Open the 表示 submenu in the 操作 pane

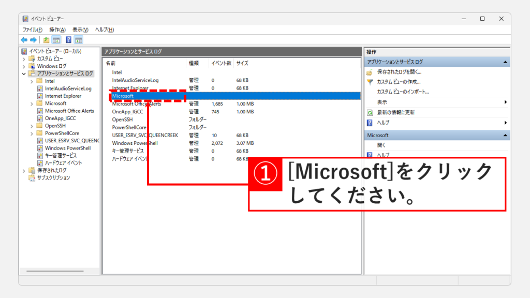click(505, 102)
